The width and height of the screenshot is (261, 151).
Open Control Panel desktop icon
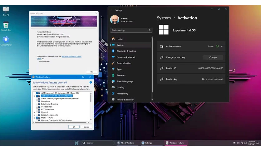[x=6, y=41]
